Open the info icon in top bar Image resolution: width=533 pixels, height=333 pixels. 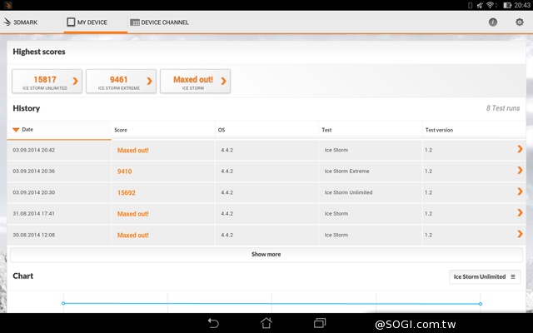tap(493, 22)
